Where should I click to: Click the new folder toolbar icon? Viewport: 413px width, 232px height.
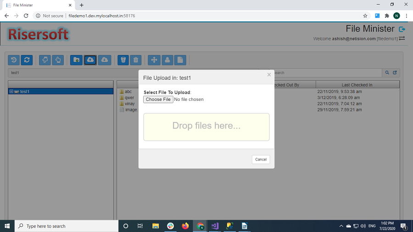coord(76,60)
